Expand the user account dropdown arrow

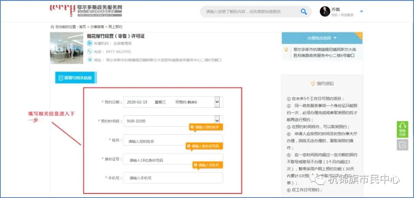click(361, 12)
